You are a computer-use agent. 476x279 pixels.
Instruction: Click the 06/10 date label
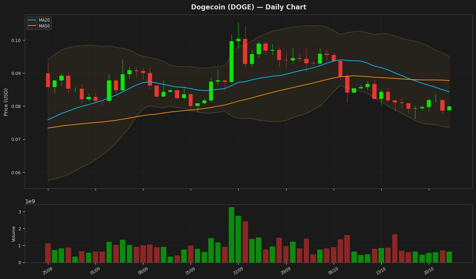333,271
